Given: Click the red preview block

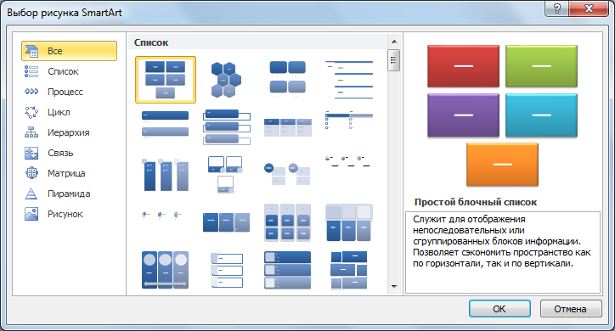Looking at the screenshot, I should click(x=463, y=66).
